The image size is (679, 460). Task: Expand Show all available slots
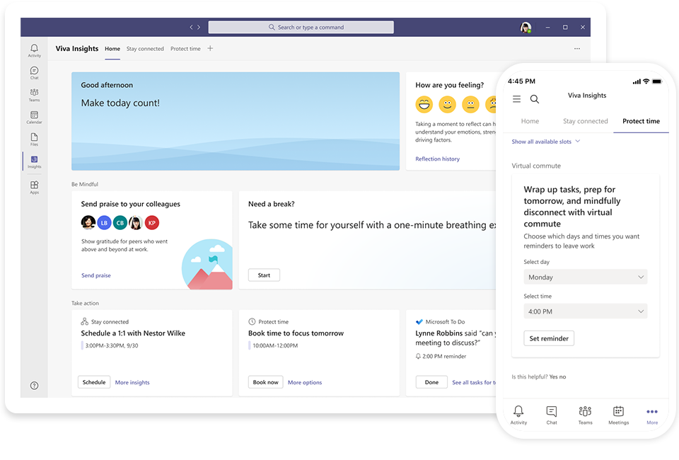(545, 142)
